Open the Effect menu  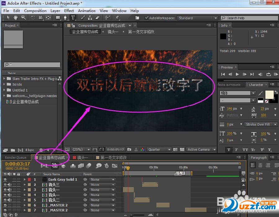coord(69,11)
